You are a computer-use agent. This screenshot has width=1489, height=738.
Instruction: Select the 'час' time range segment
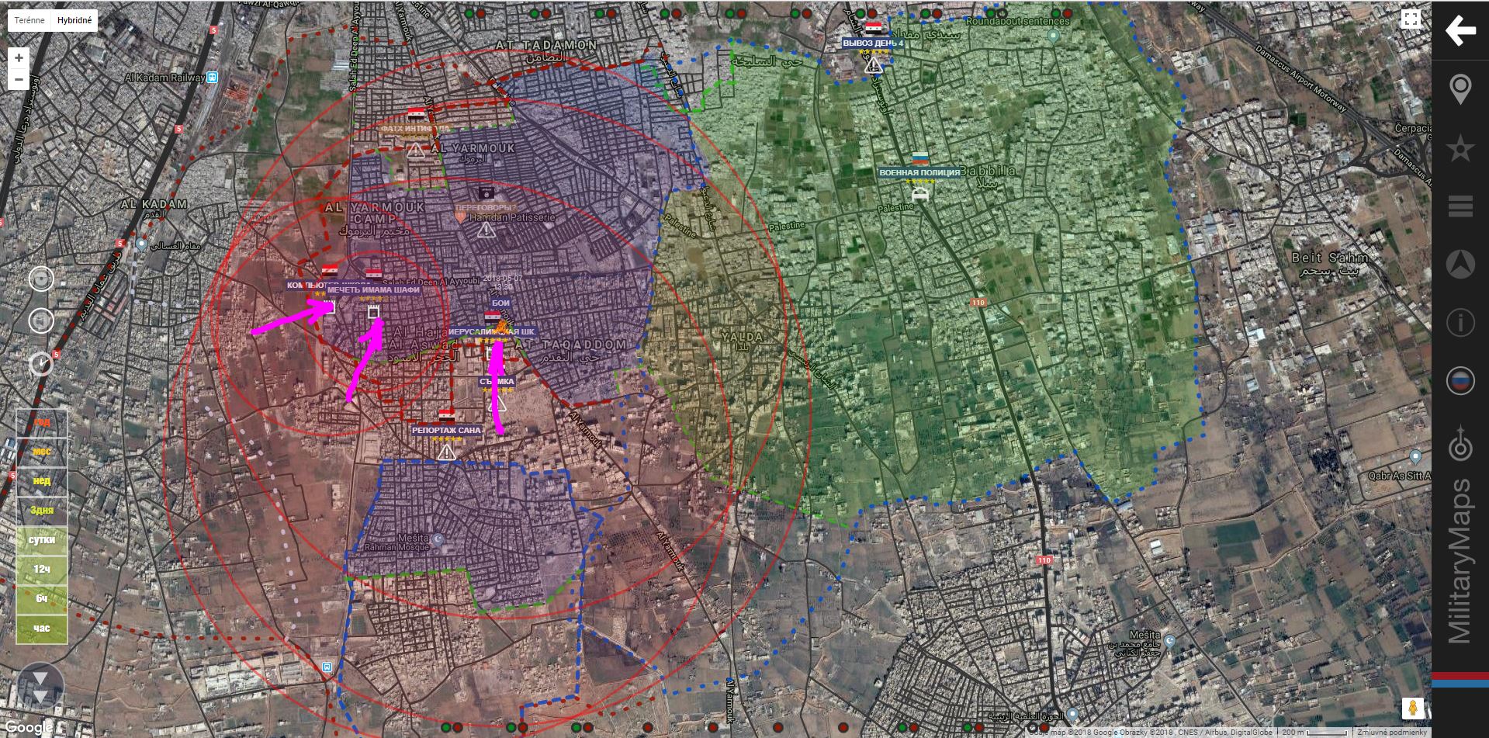(x=42, y=628)
